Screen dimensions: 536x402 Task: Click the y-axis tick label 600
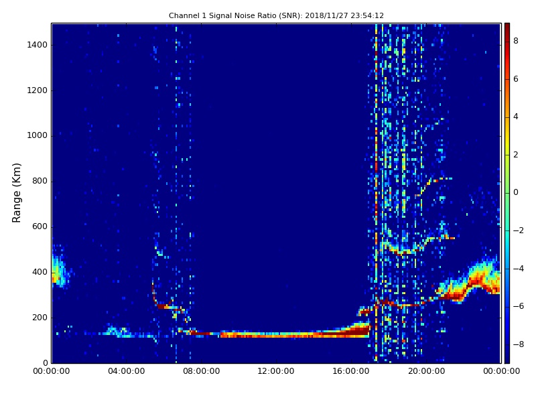point(40,226)
